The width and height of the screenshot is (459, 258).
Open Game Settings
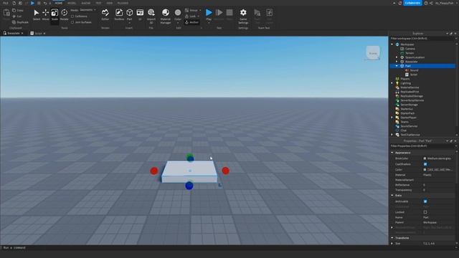point(243,16)
